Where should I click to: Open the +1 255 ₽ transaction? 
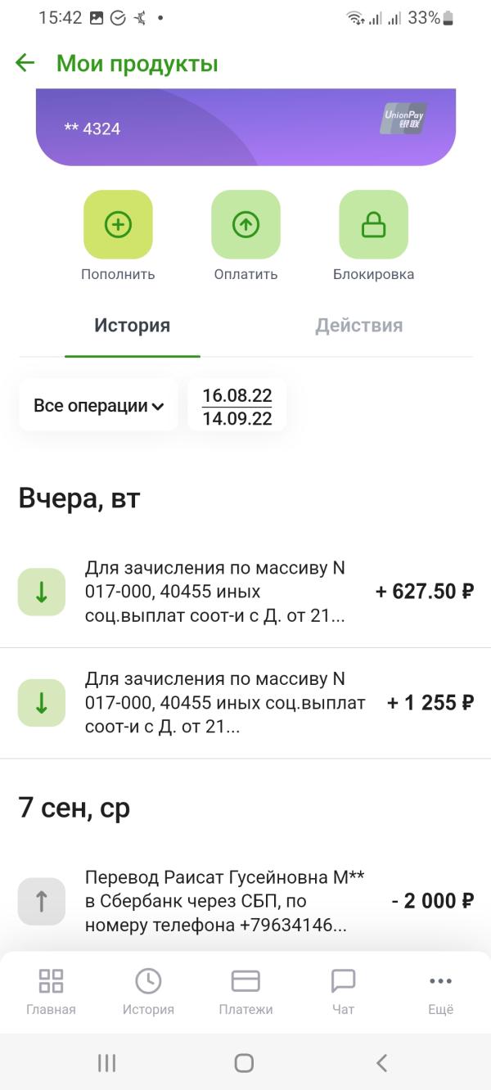click(x=245, y=702)
